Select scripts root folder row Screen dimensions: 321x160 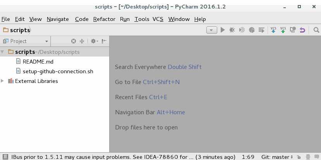pos(55,52)
